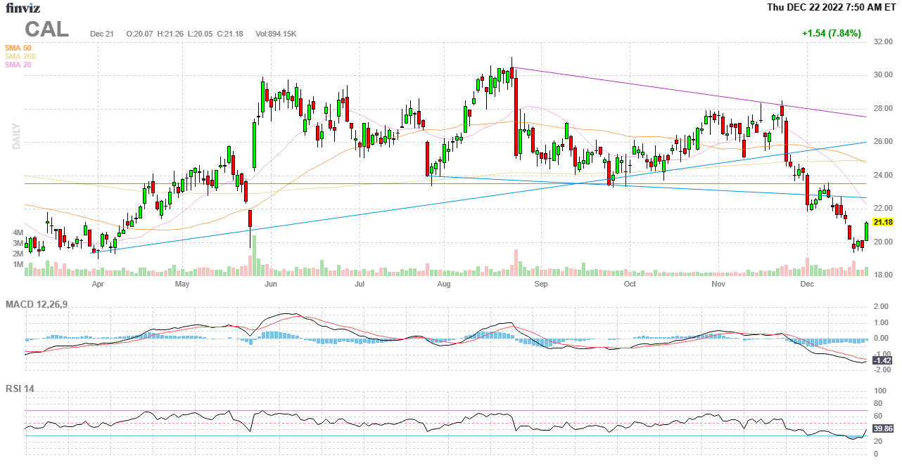Click the vertical DAILY timeframe label
The image size is (902, 465).
(15, 136)
